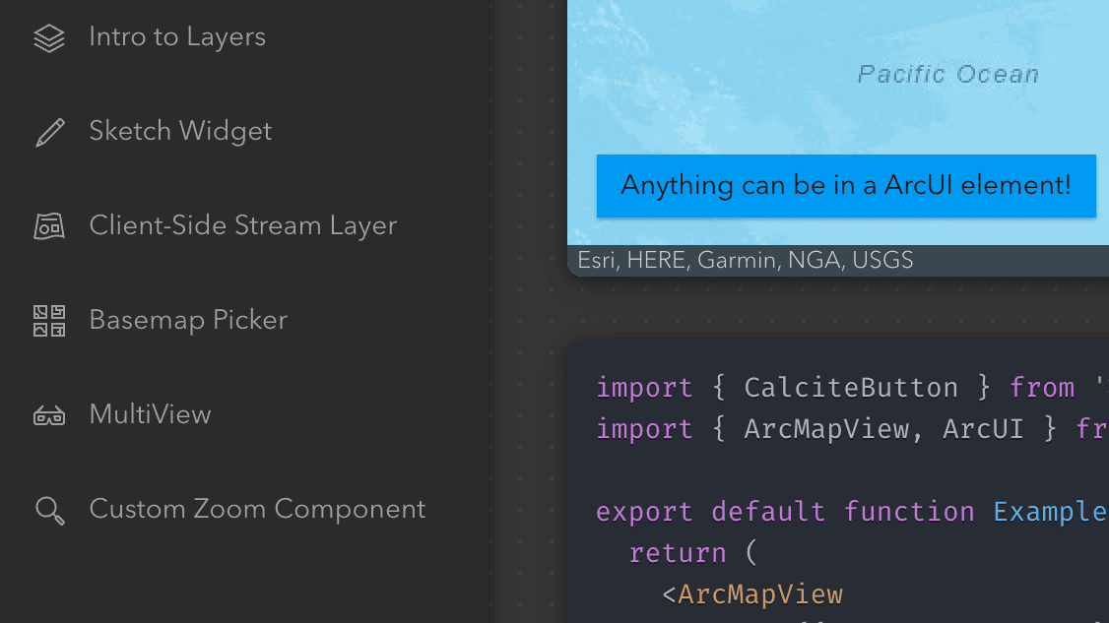
Task: Click the 'export default function' code line
Action: (x=785, y=512)
